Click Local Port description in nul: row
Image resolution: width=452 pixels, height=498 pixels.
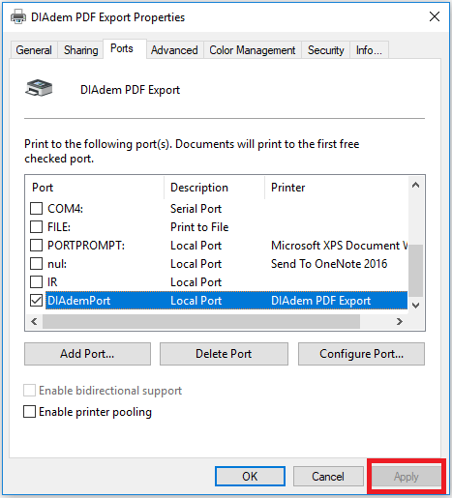(196, 264)
